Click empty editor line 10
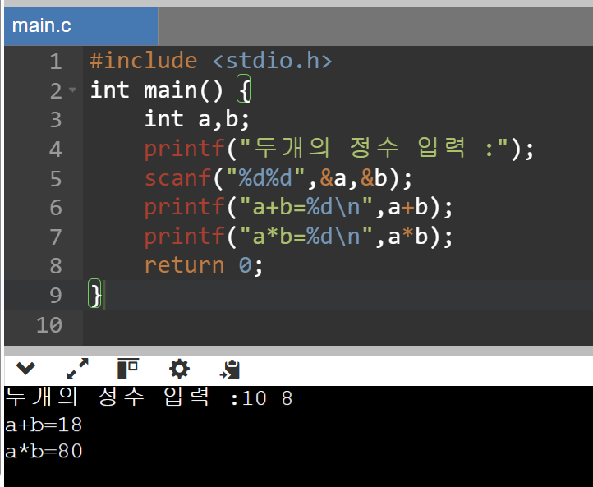593x487 pixels. click(338, 324)
